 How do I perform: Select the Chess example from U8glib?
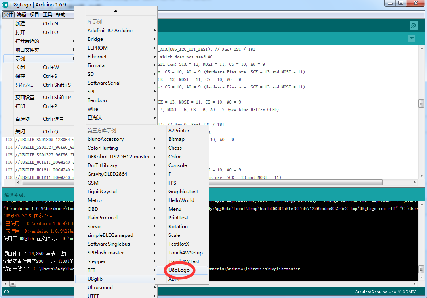175,148
